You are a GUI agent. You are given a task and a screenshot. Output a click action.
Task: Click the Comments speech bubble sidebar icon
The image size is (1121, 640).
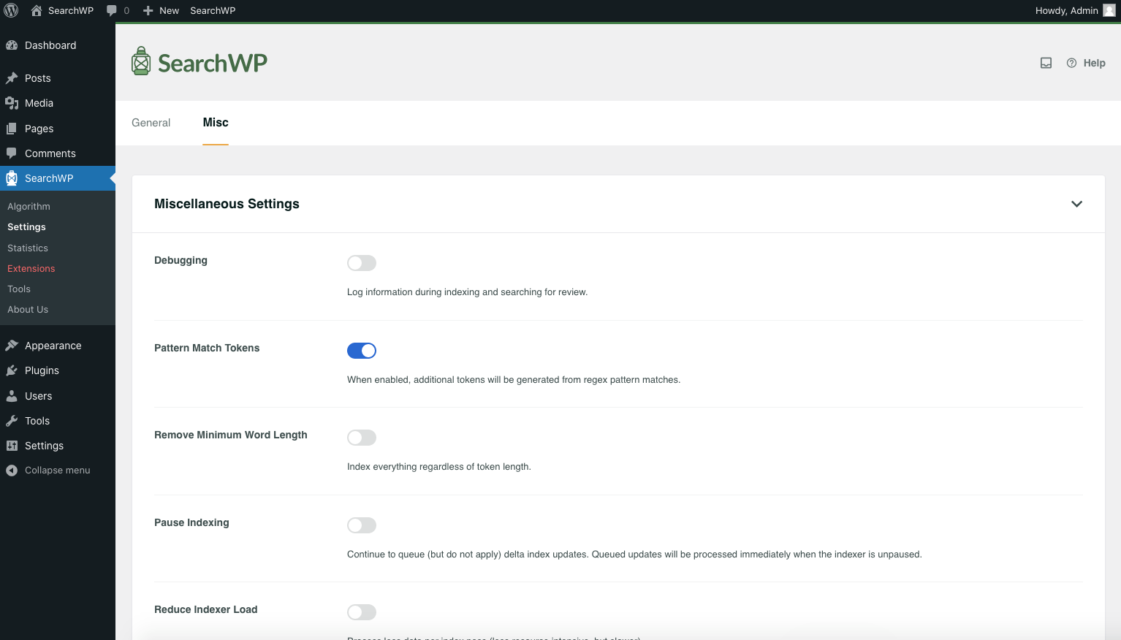[x=12, y=153]
